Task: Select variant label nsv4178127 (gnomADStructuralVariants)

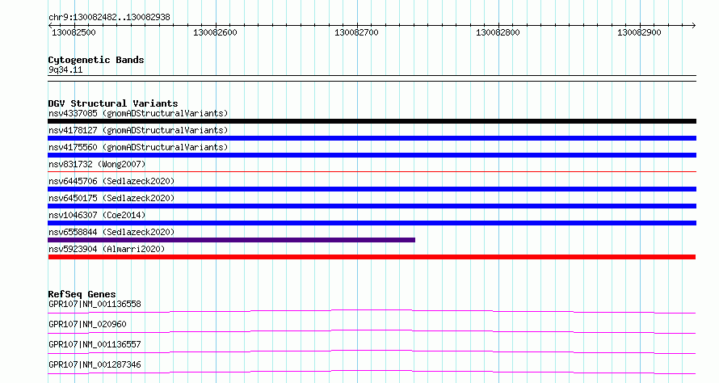Action: click(138, 130)
